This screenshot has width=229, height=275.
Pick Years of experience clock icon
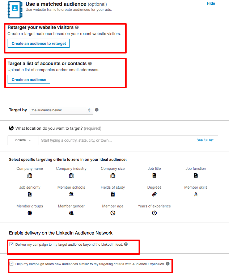154,213
